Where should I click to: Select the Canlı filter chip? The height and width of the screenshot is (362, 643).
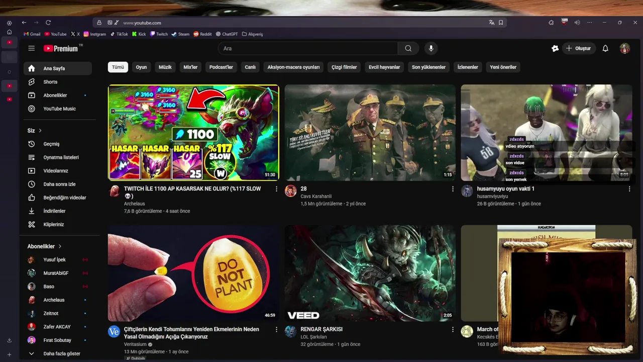(x=250, y=67)
